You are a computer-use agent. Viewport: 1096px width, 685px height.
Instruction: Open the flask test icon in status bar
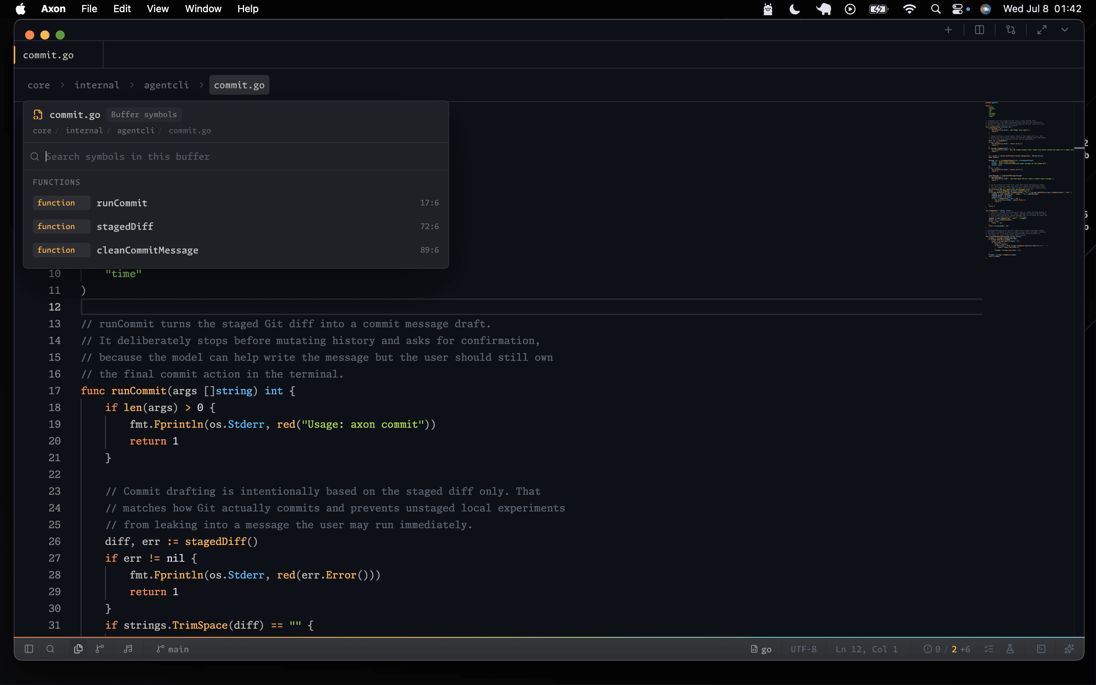[1010, 649]
